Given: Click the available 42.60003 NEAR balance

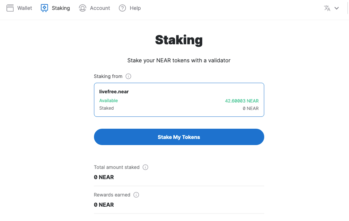Looking at the screenshot, I should tap(242, 101).
